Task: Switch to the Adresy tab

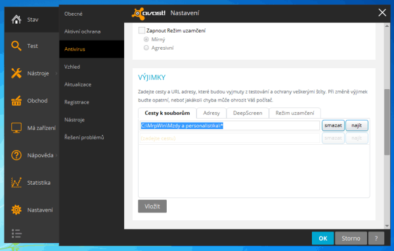Action: [x=211, y=113]
